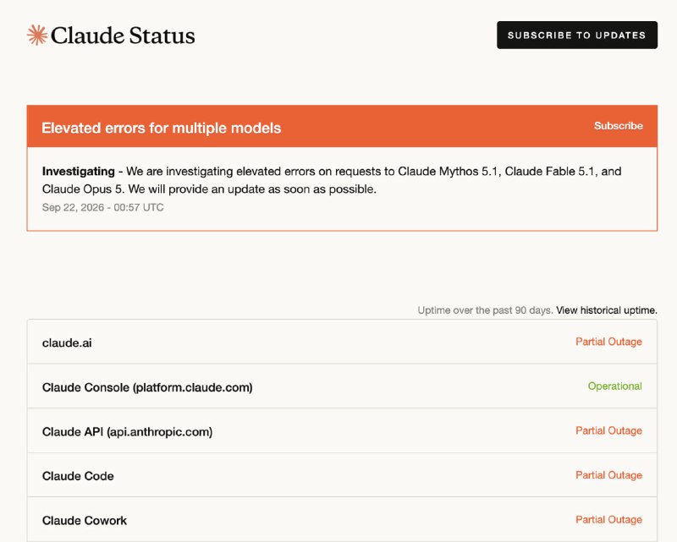Click Partial Outage status for Claude Cowork

(x=608, y=519)
